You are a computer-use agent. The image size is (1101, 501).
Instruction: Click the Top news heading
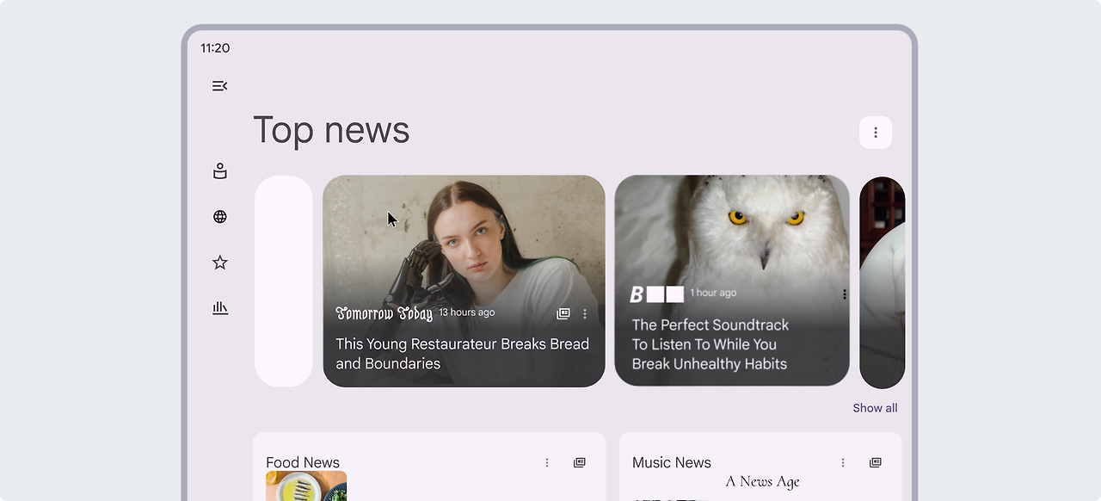331,131
